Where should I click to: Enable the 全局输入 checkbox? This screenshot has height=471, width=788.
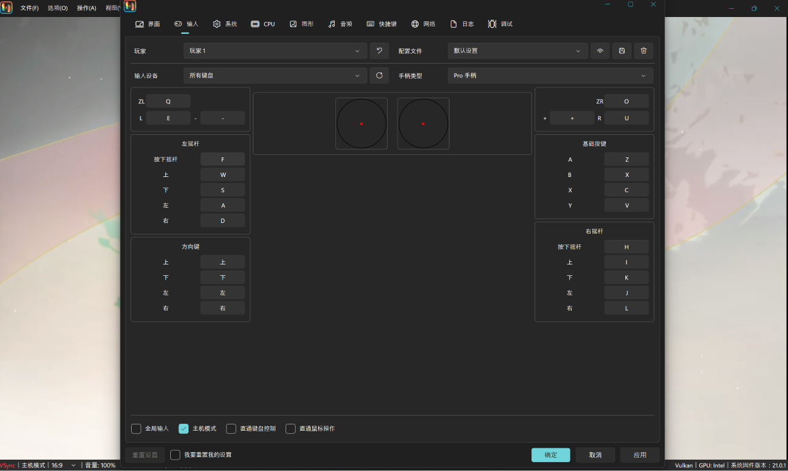pyautogui.click(x=136, y=429)
